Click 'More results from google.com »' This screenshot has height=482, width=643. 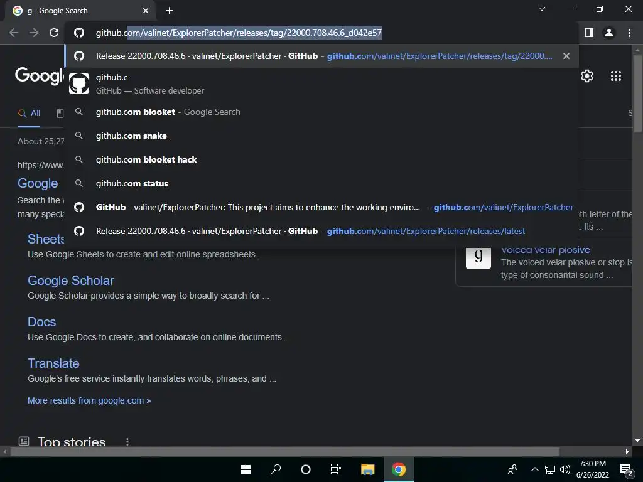(x=89, y=400)
